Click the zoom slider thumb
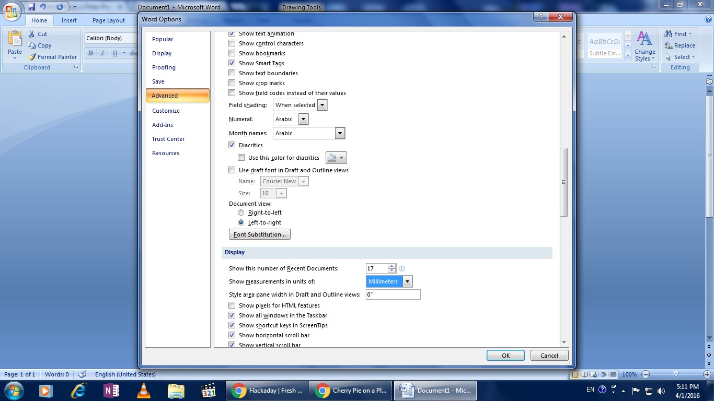The width and height of the screenshot is (714, 401). [x=676, y=374]
